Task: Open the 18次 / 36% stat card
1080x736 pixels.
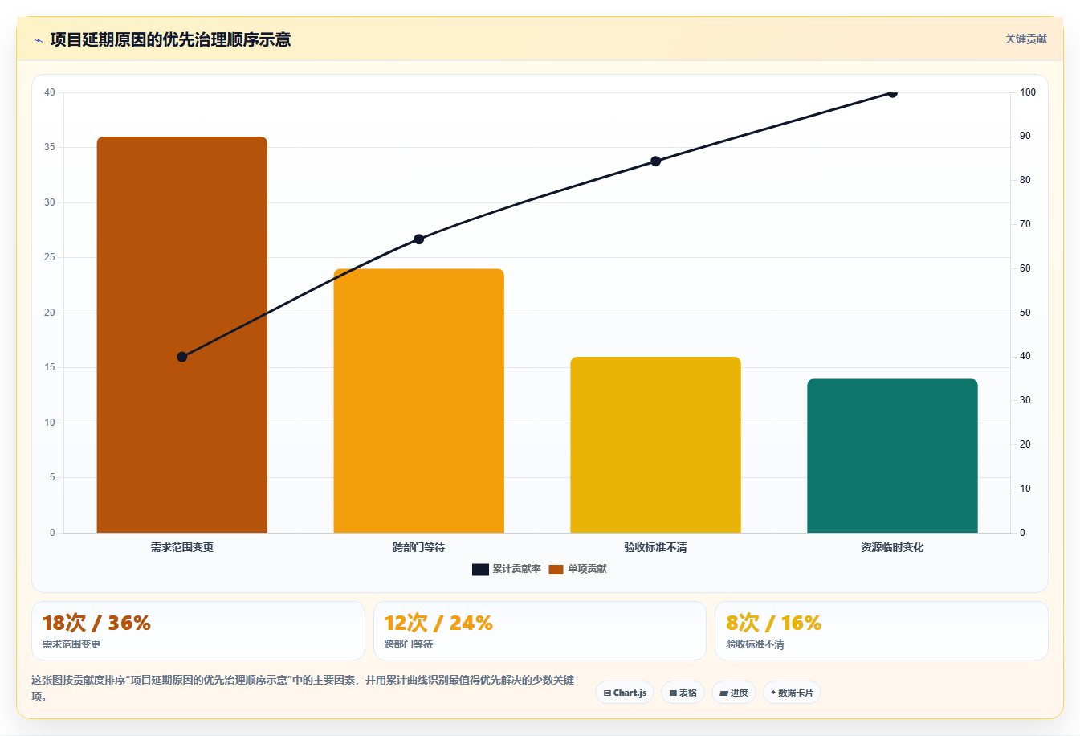Action: click(198, 631)
